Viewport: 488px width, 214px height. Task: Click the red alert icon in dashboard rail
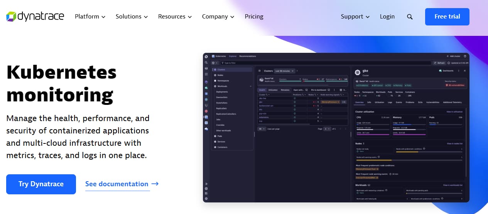[206, 111]
